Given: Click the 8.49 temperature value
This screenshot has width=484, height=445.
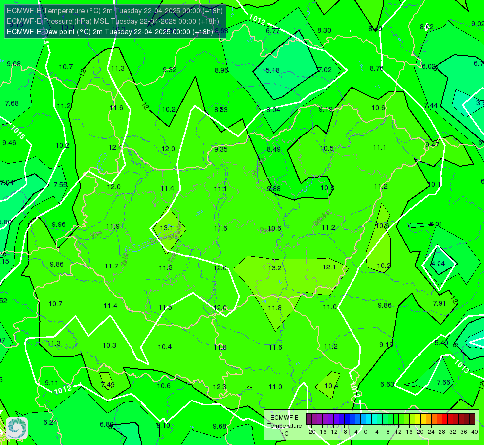Looking at the screenshot, I should click(274, 149).
